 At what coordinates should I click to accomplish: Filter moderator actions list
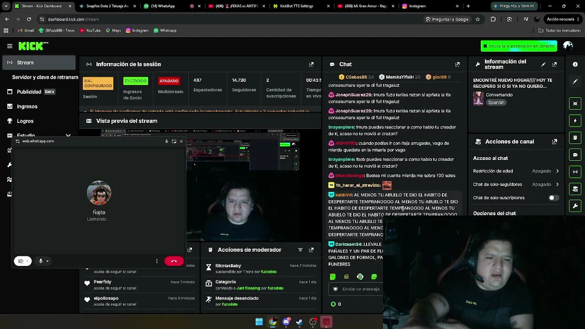(x=300, y=250)
